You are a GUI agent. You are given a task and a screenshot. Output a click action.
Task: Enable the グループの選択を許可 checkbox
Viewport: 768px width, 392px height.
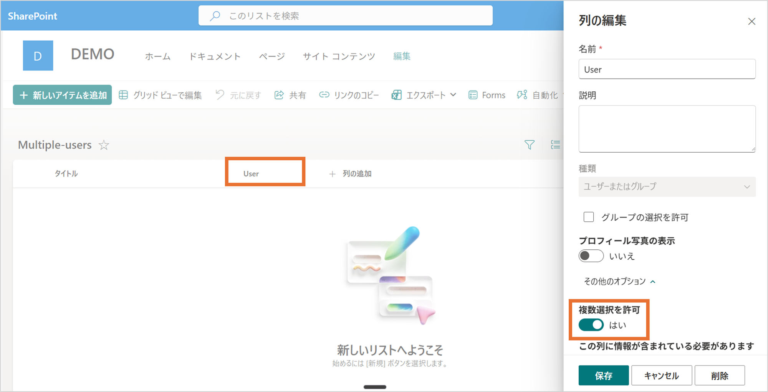(x=589, y=217)
